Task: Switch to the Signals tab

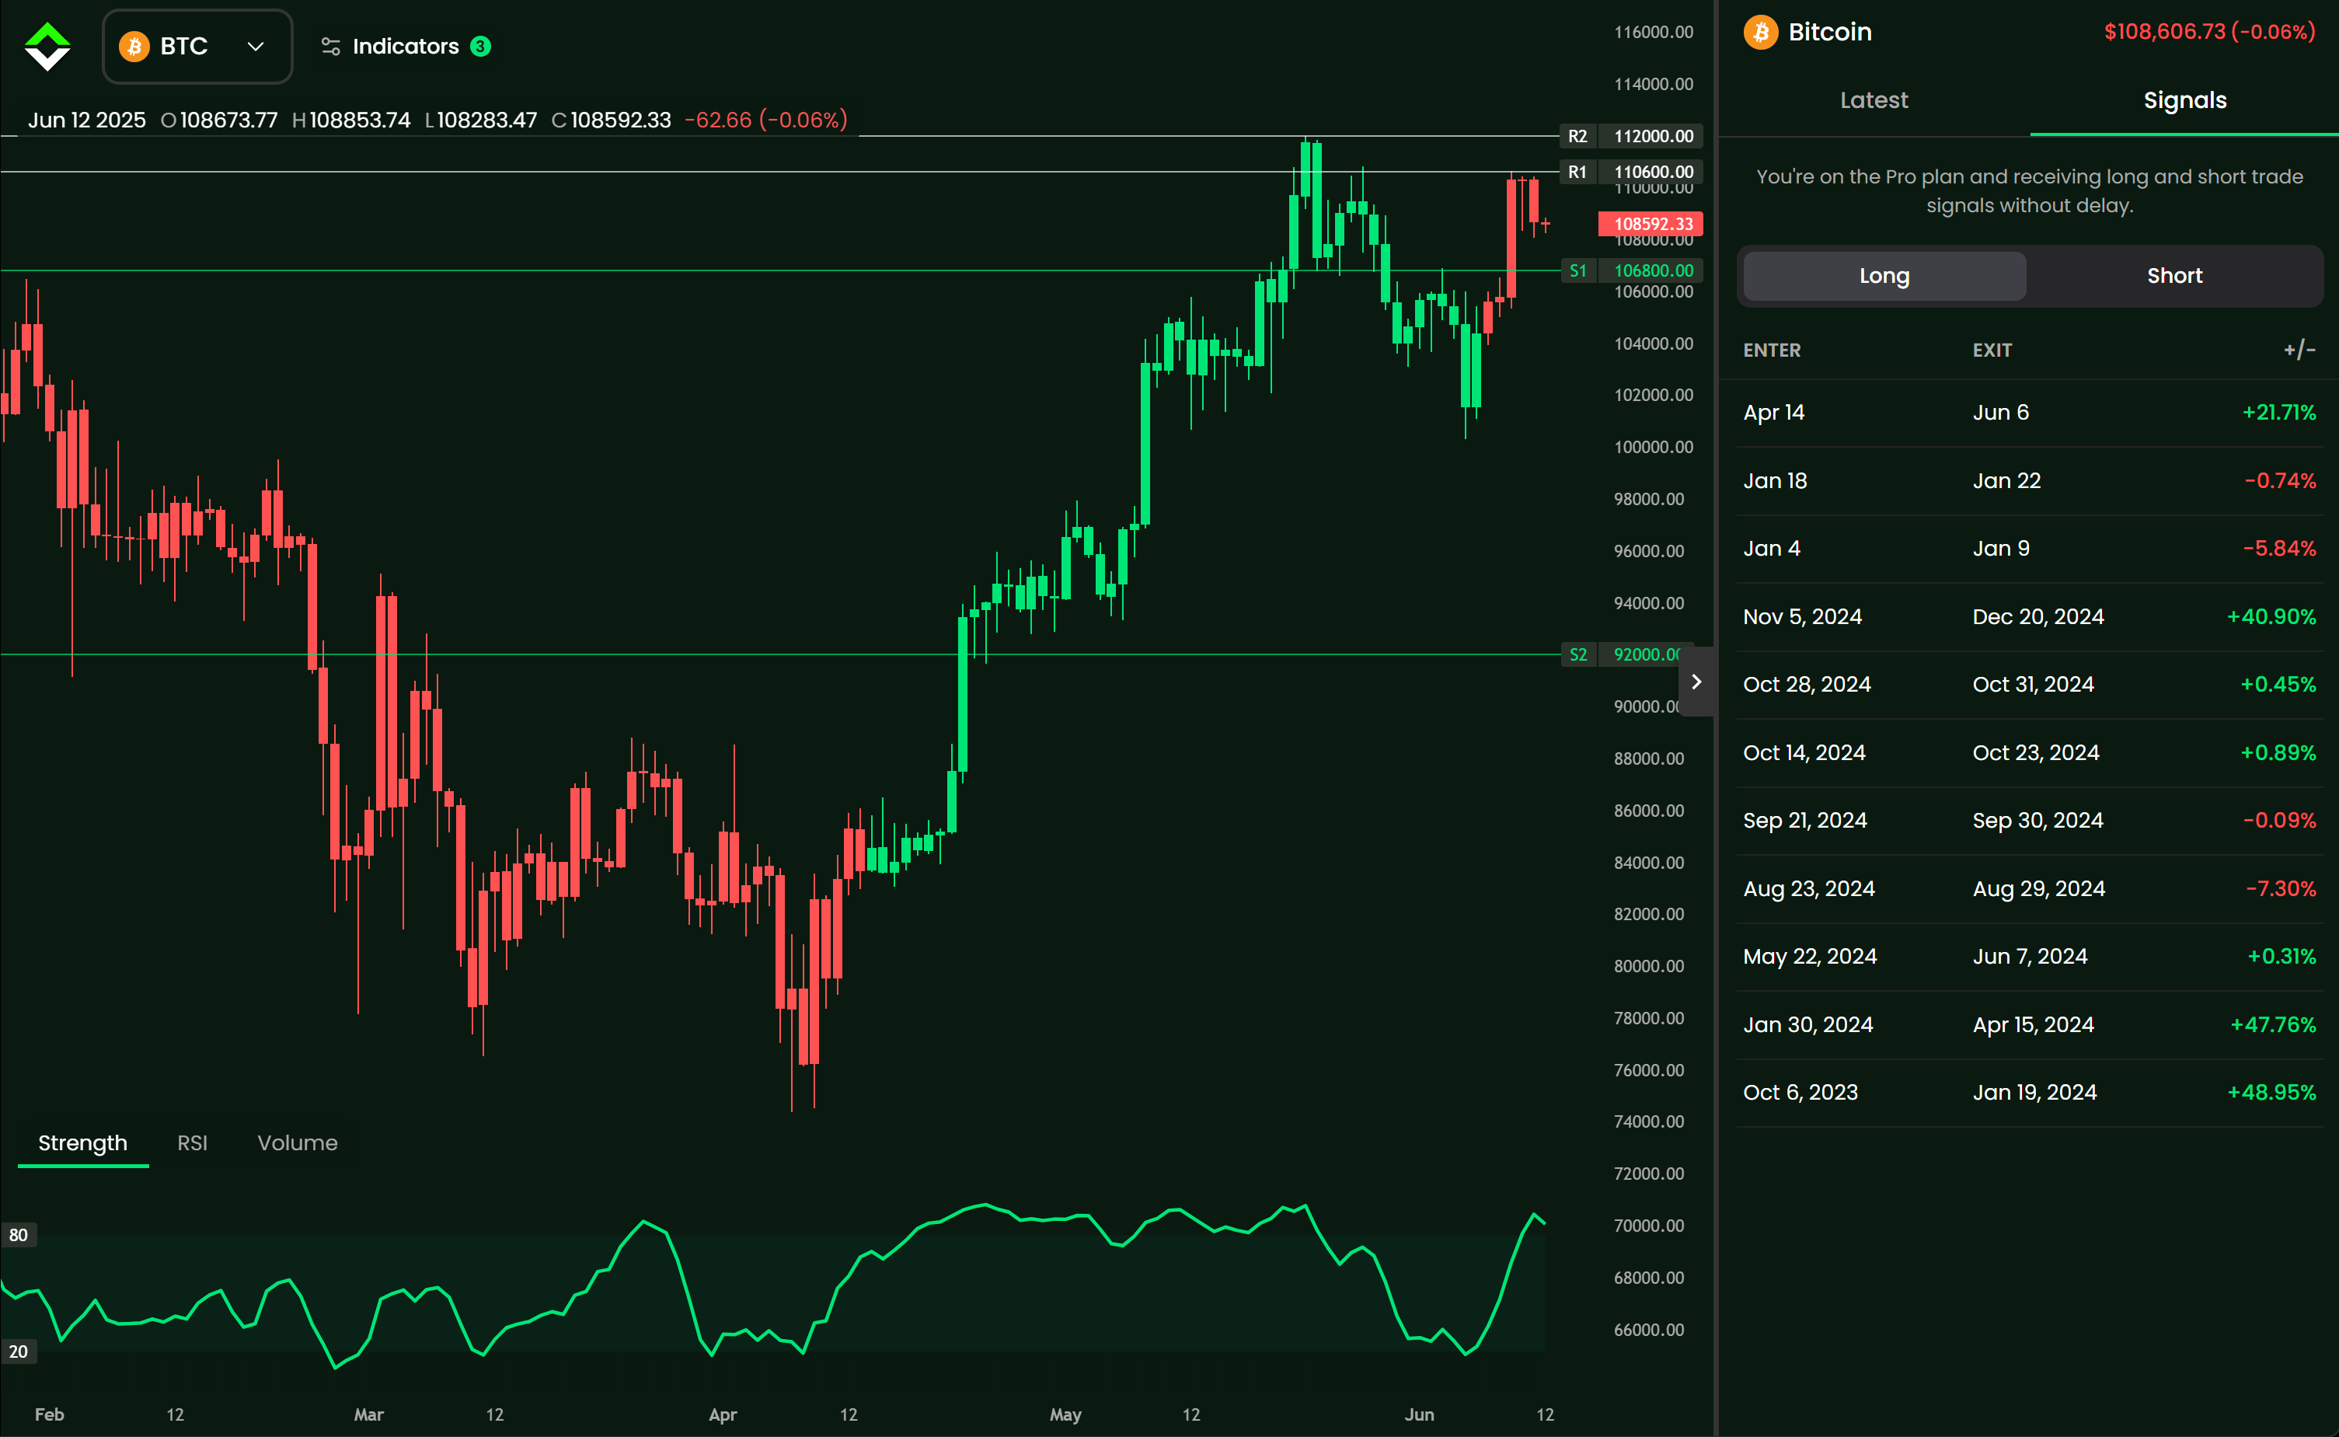Action: tap(2184, 99)
